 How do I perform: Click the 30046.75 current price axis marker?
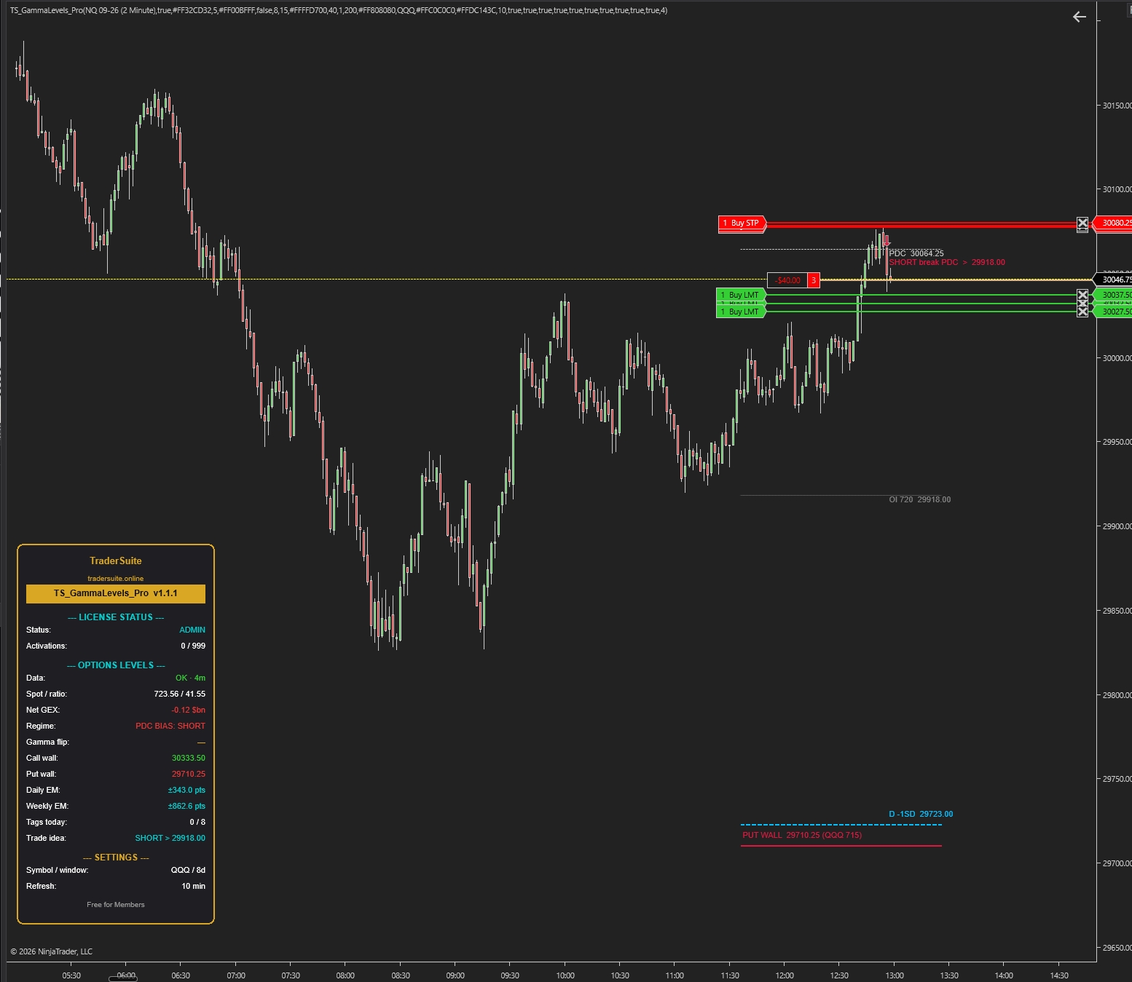point(1112,280)
